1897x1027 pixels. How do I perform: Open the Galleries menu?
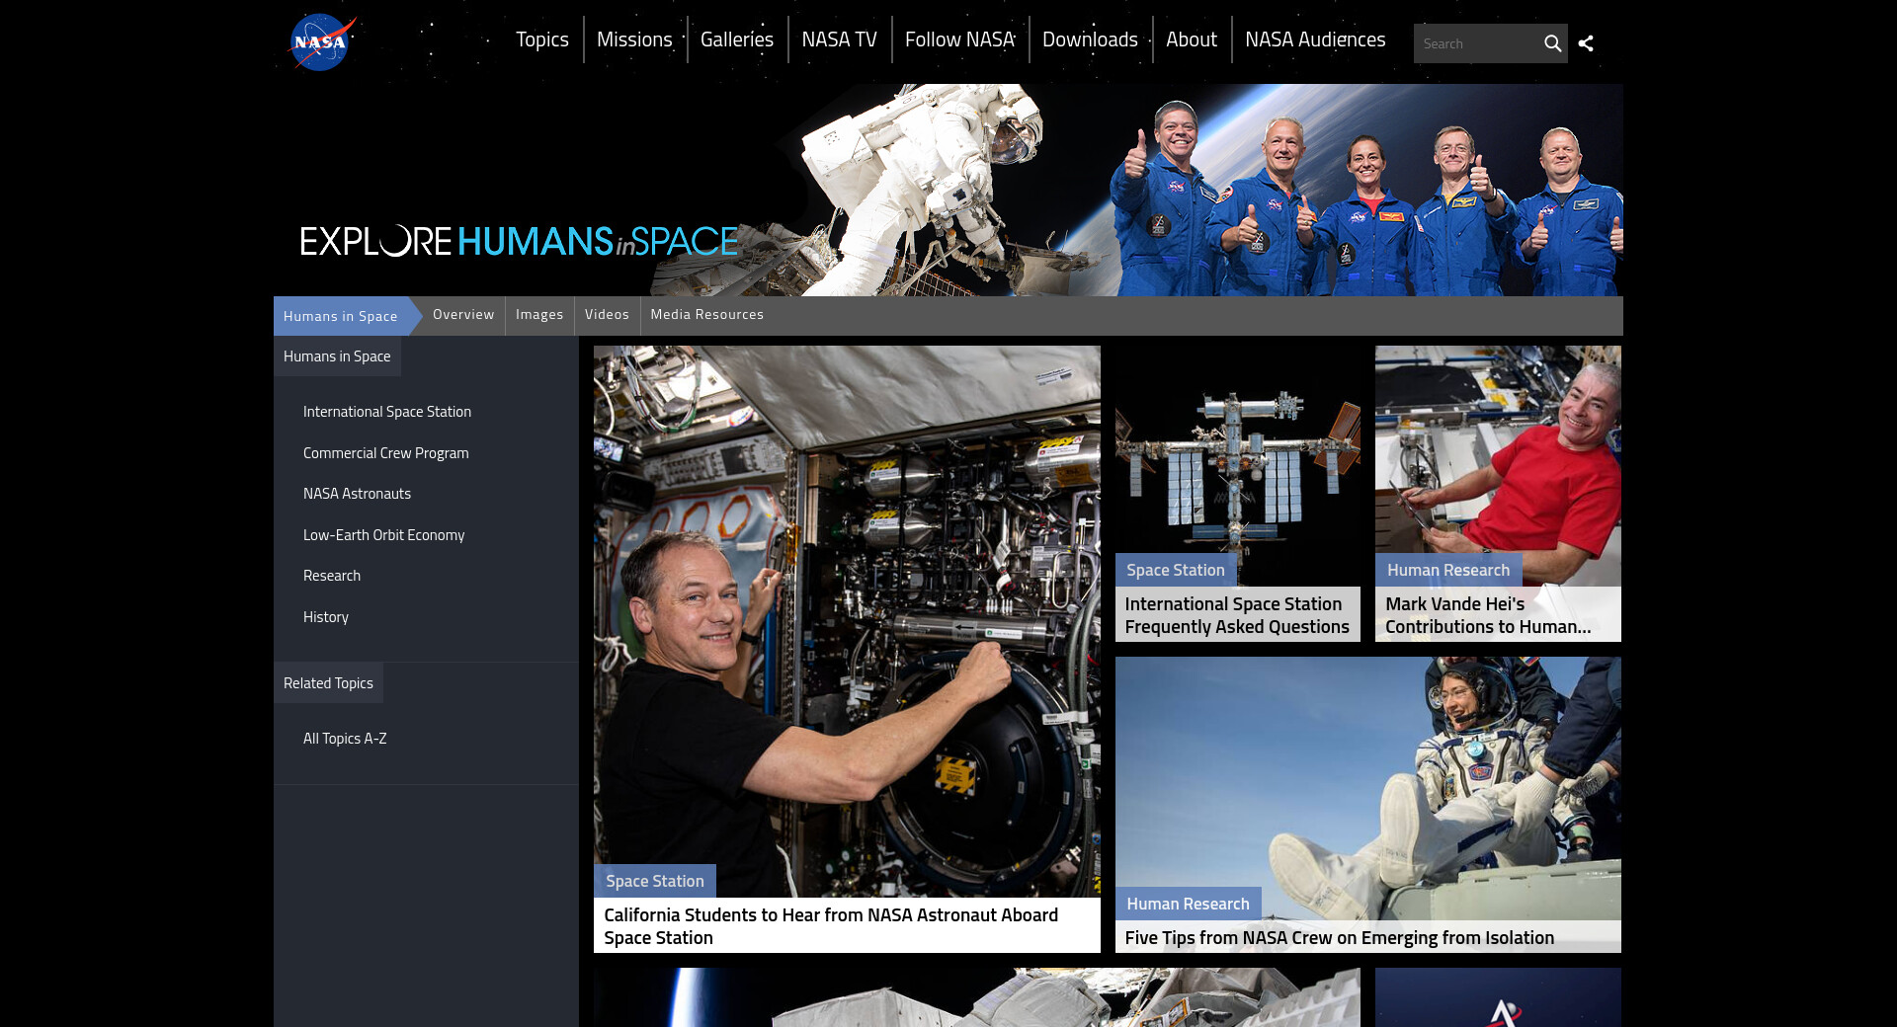[x=737, y=39]
